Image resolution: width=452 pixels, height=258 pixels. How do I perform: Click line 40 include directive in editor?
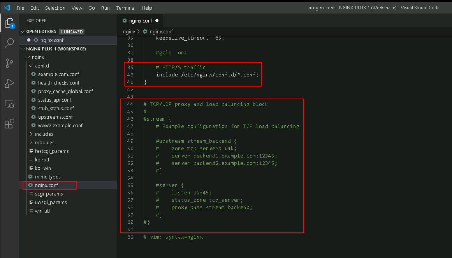pos(207,75)
